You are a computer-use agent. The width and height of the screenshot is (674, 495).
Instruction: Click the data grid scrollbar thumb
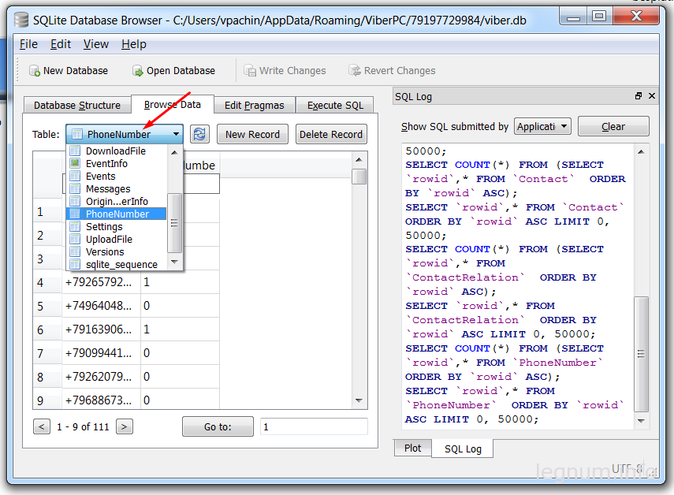359,177
